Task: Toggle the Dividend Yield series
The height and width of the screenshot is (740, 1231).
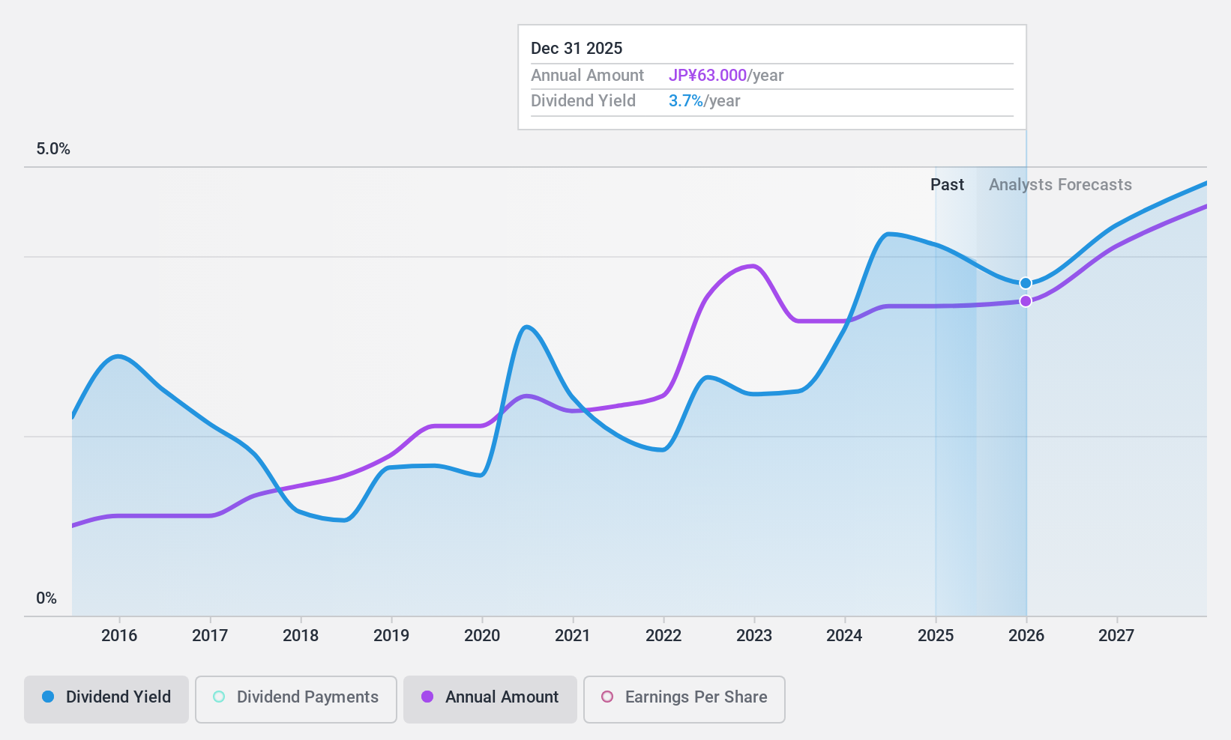Action: [x=106, y=700]
